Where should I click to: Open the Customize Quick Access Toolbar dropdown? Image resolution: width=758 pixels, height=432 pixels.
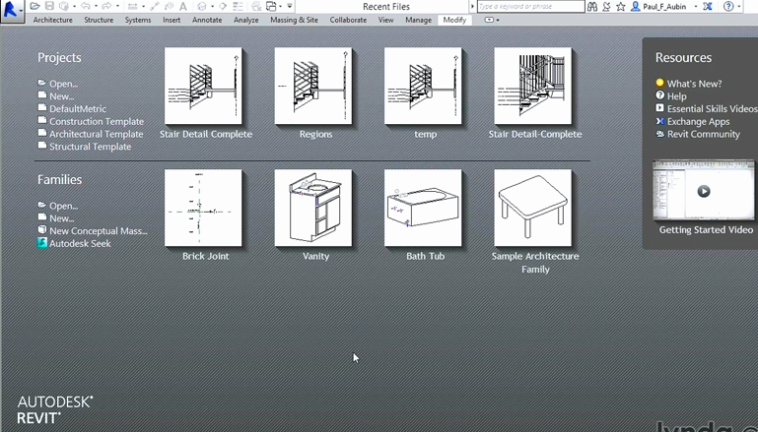click(290, 6)
